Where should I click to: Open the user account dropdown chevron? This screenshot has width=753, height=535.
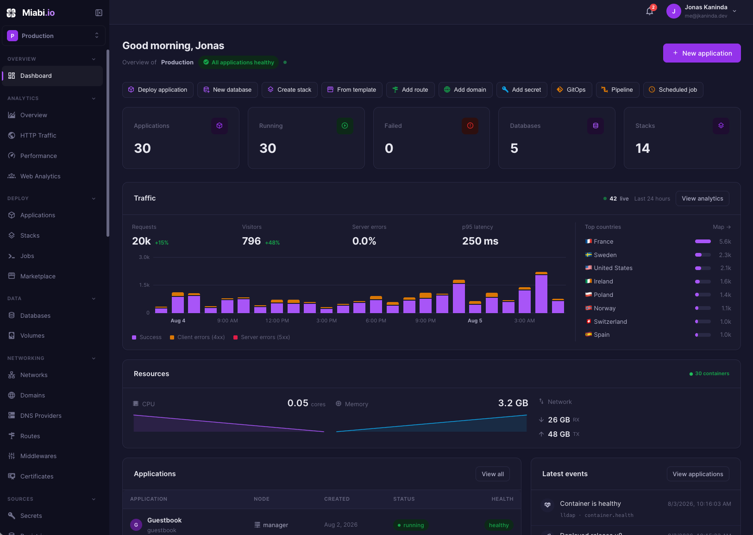(x=734, y=12)
